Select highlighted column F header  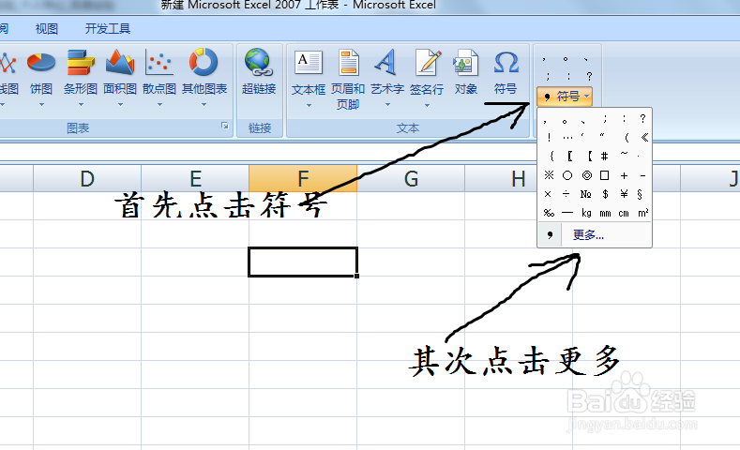pos(303,178)
